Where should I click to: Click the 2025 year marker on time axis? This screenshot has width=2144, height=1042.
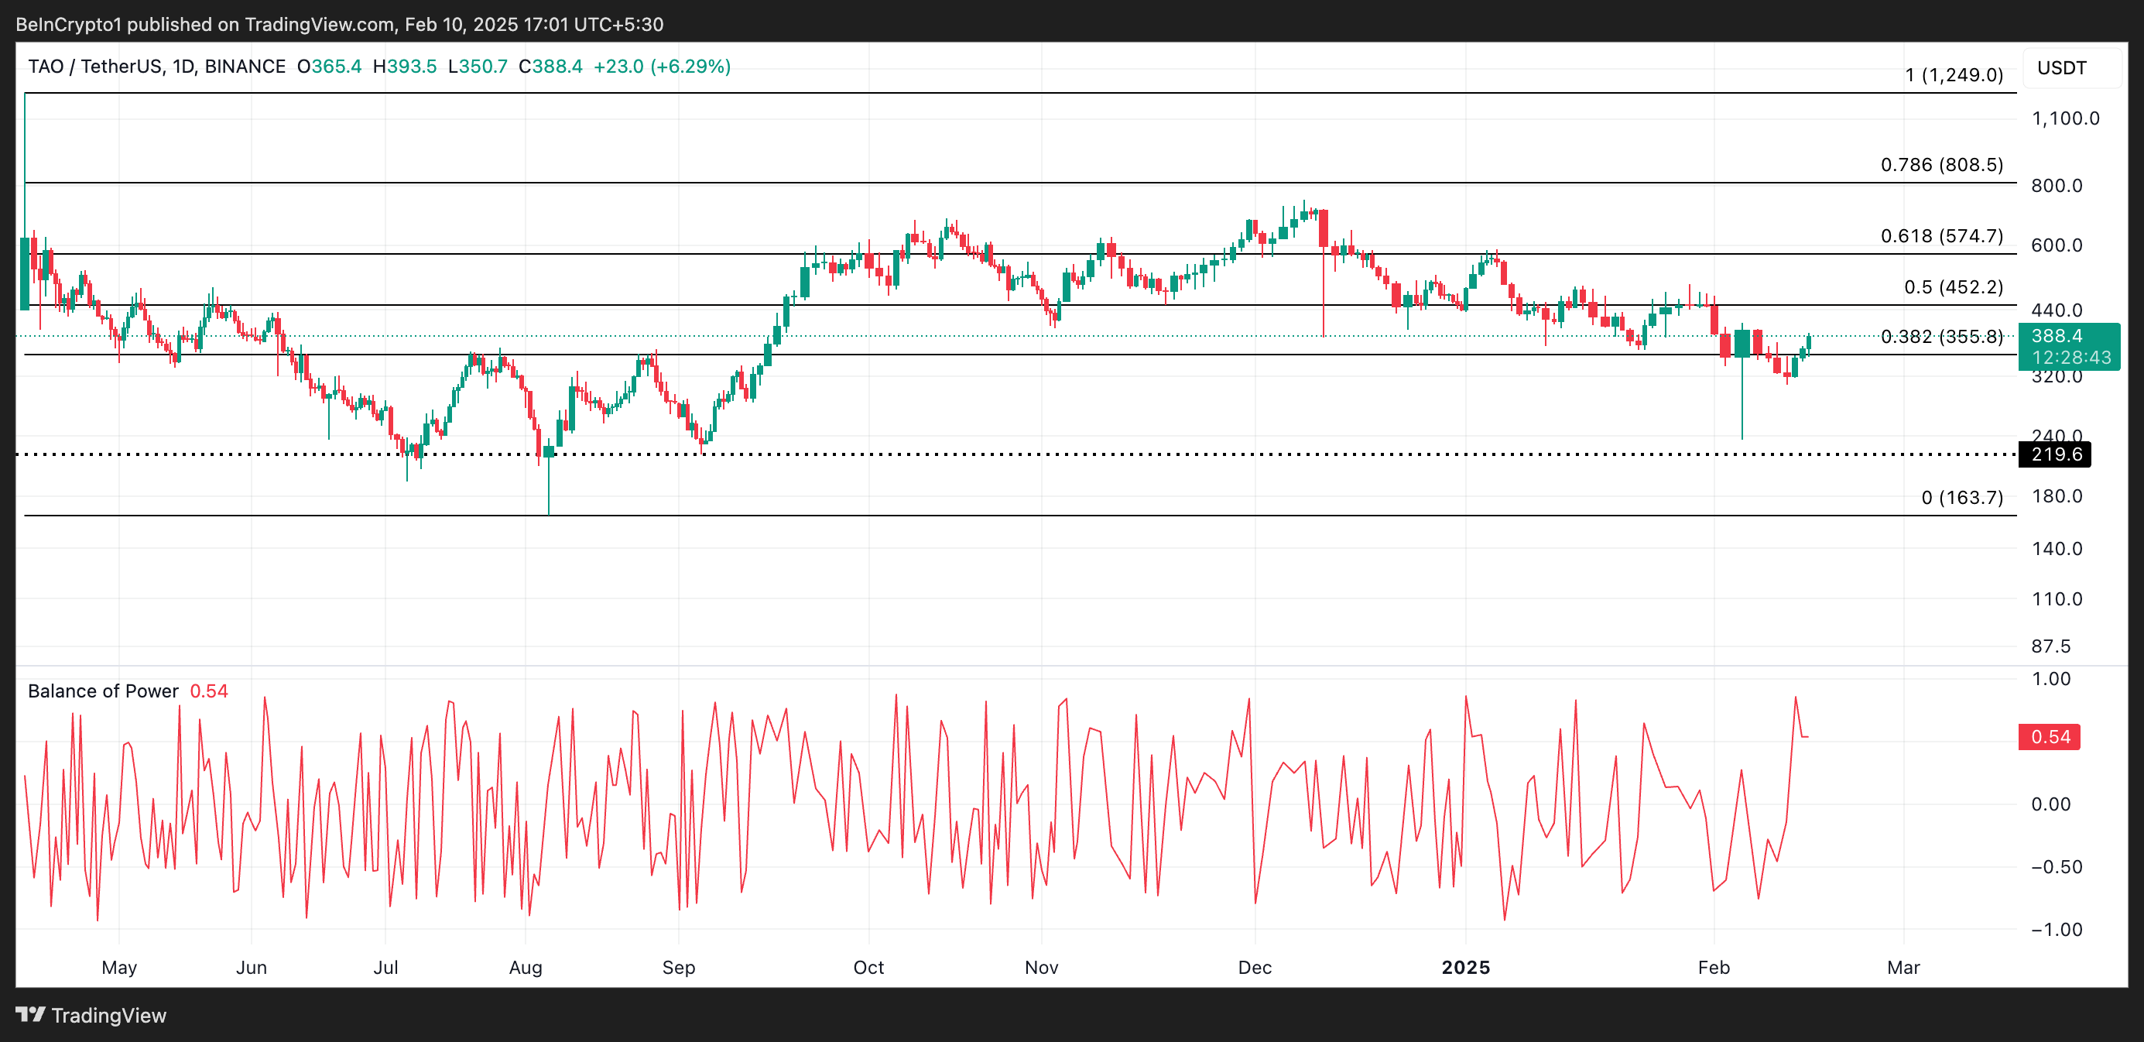[x=1466, y=967]
